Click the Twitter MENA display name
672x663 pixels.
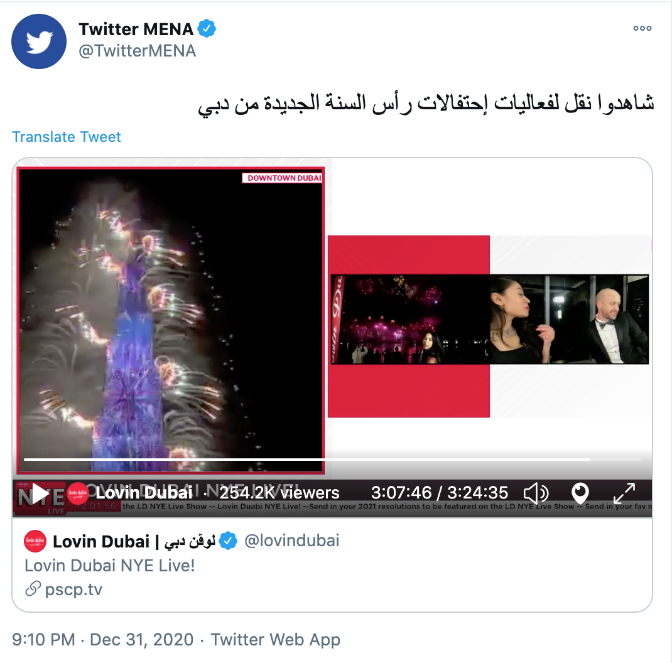click(136, 29)
